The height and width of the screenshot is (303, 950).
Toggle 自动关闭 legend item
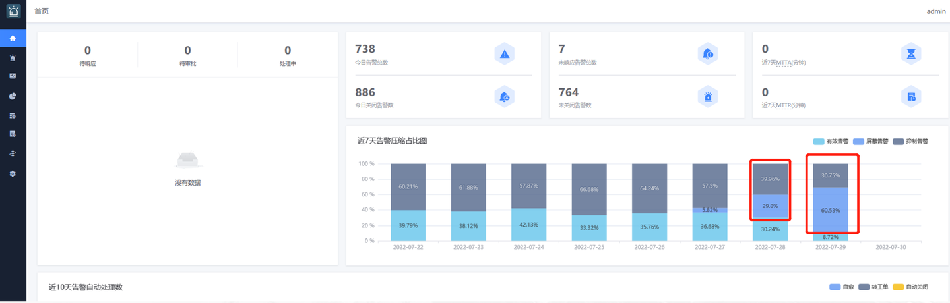pyautogui.click(x=911, y=287)
